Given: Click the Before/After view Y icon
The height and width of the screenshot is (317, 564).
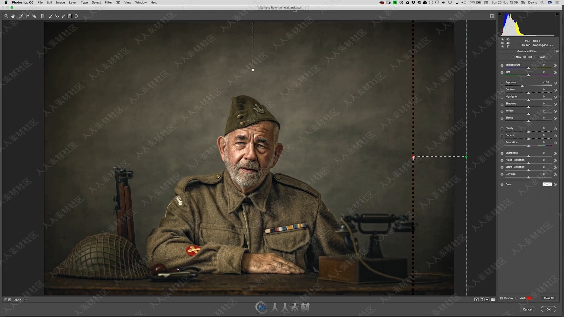Looking at the screenshot, I should 476,299.
